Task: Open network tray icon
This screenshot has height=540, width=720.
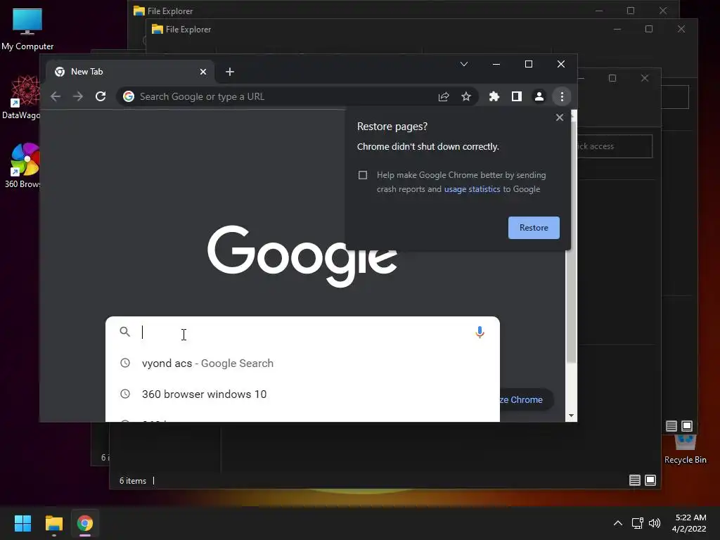Action: click(x=637, y=523)
